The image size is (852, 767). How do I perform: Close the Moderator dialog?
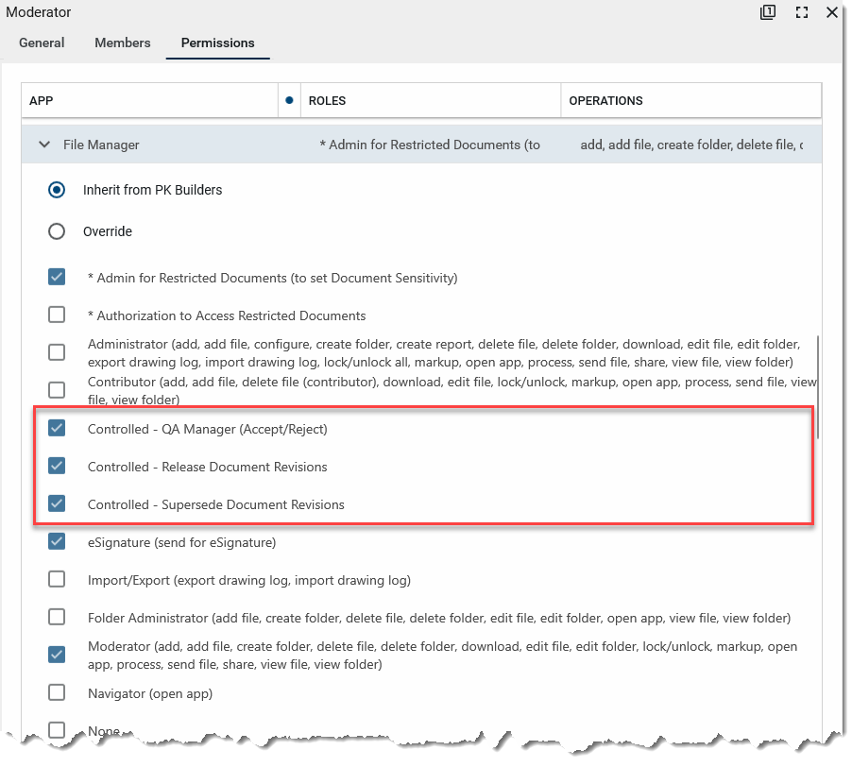(x=832, y=12)
